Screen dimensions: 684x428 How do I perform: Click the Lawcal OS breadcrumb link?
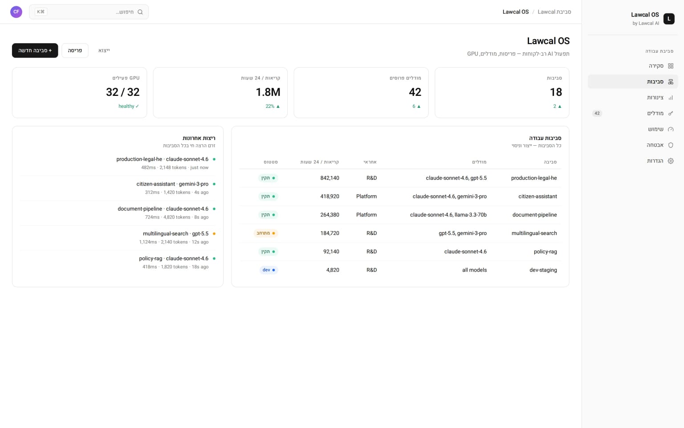pos(516,12)
